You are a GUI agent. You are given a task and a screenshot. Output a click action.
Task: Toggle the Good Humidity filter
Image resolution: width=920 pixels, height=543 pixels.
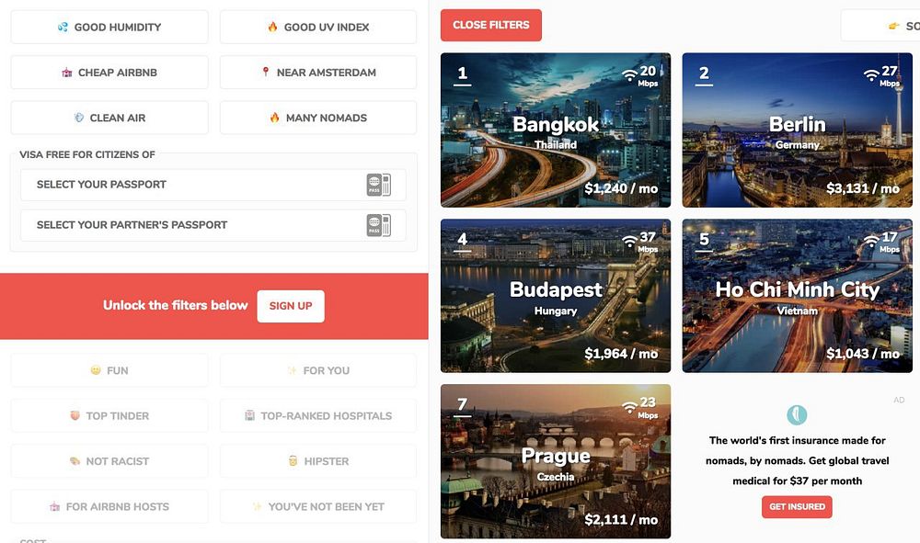(109, 27)
